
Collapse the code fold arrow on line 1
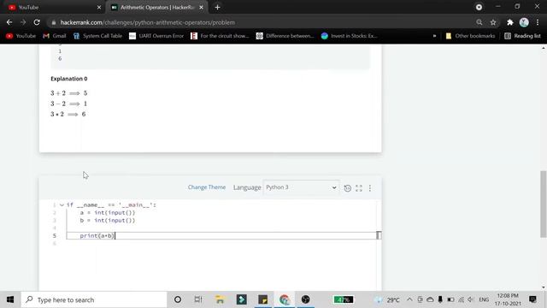coord(62,205)
